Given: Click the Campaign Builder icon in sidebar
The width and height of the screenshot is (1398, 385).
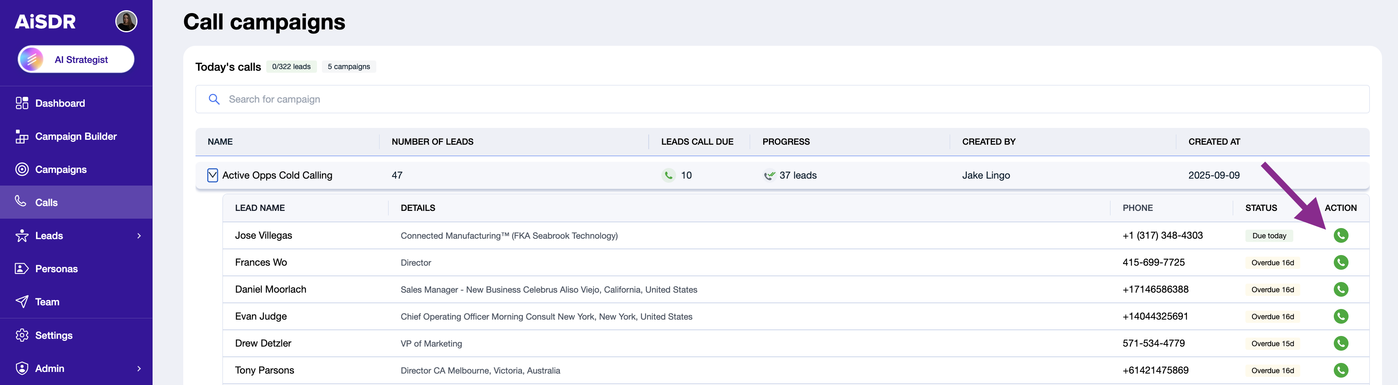Looking at the screenshot, I should (22, 137).
